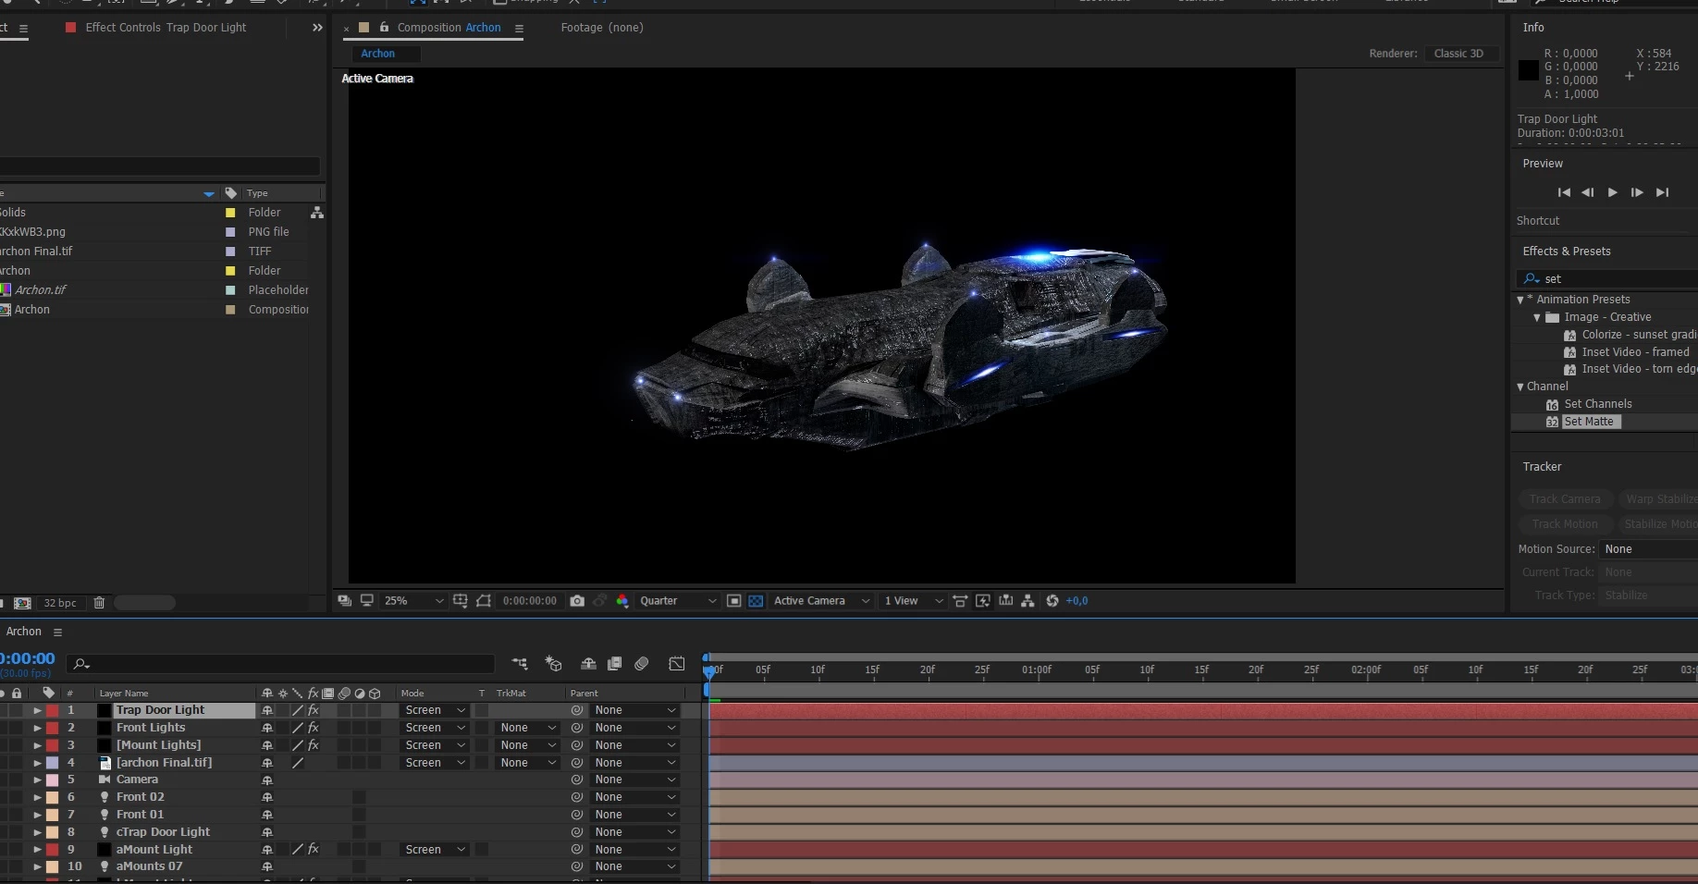
Task: Click the Draft 3D icon in timeline
Action: coord(554,664)
